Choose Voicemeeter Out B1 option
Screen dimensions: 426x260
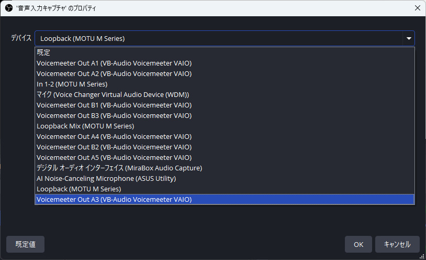[114, 105]
